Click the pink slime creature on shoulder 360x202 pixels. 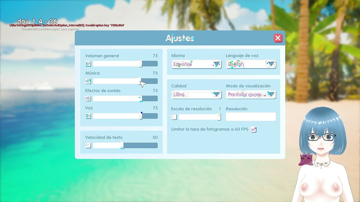305,160
